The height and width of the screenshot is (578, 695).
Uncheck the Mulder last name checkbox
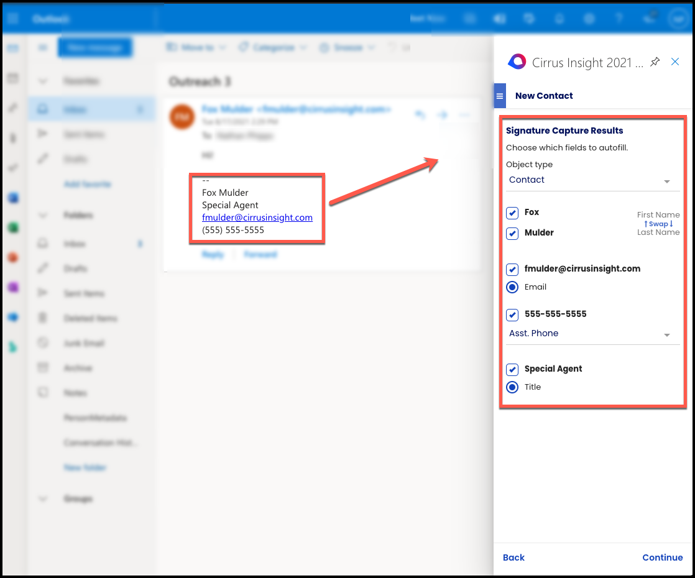point(512,233)
